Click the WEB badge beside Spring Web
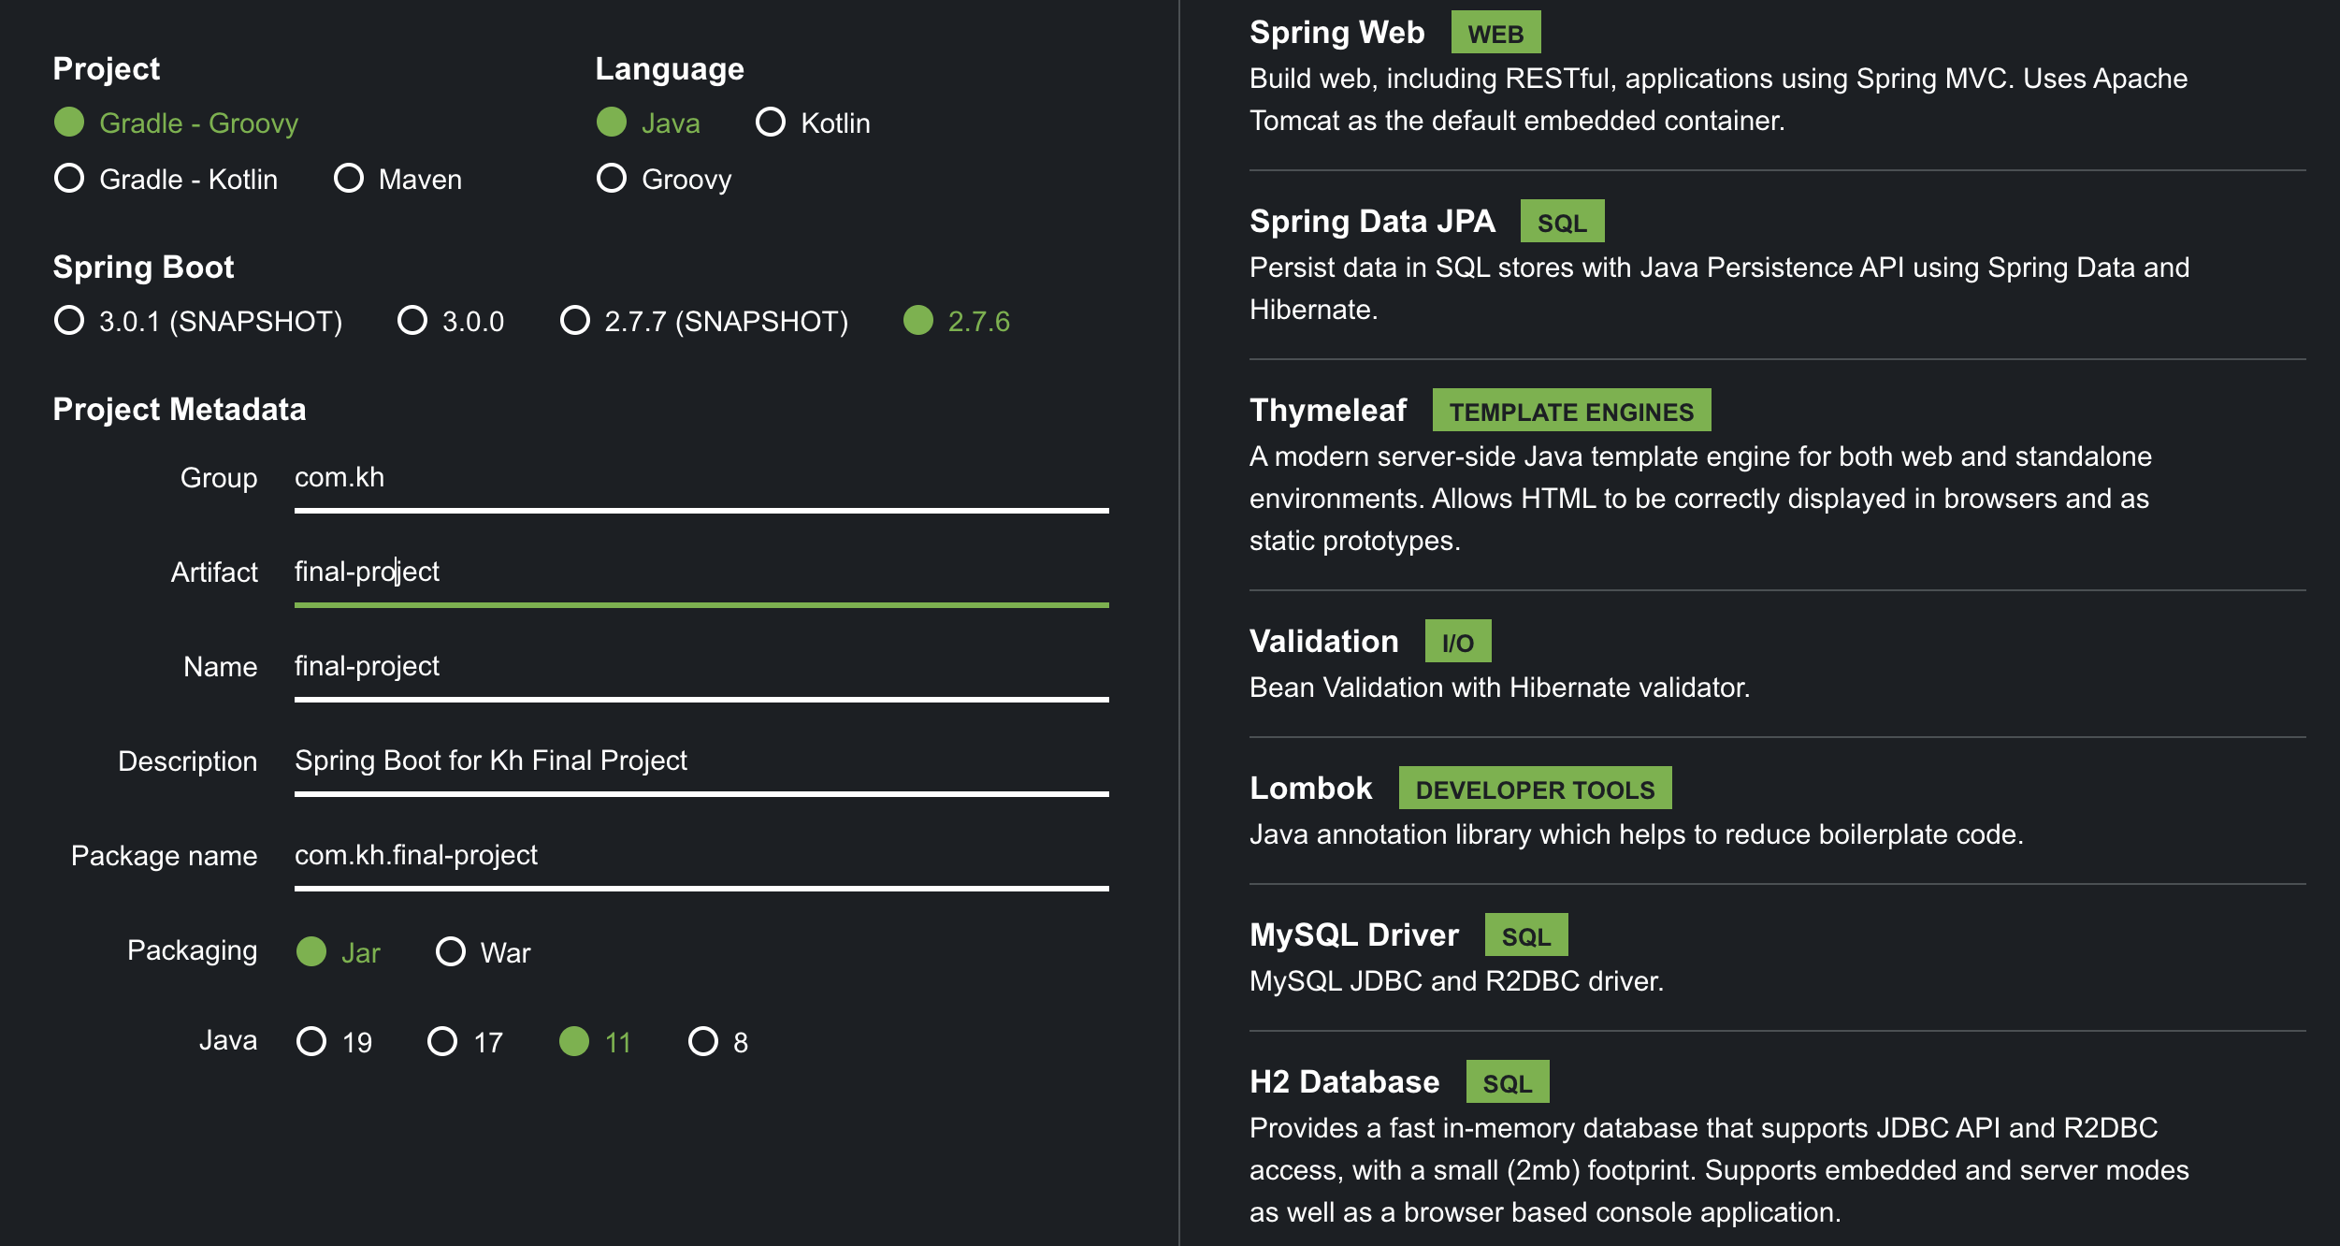The height and width of the screenshot is (1246, 2340). pyautogui.click(x=1495, y=31)
